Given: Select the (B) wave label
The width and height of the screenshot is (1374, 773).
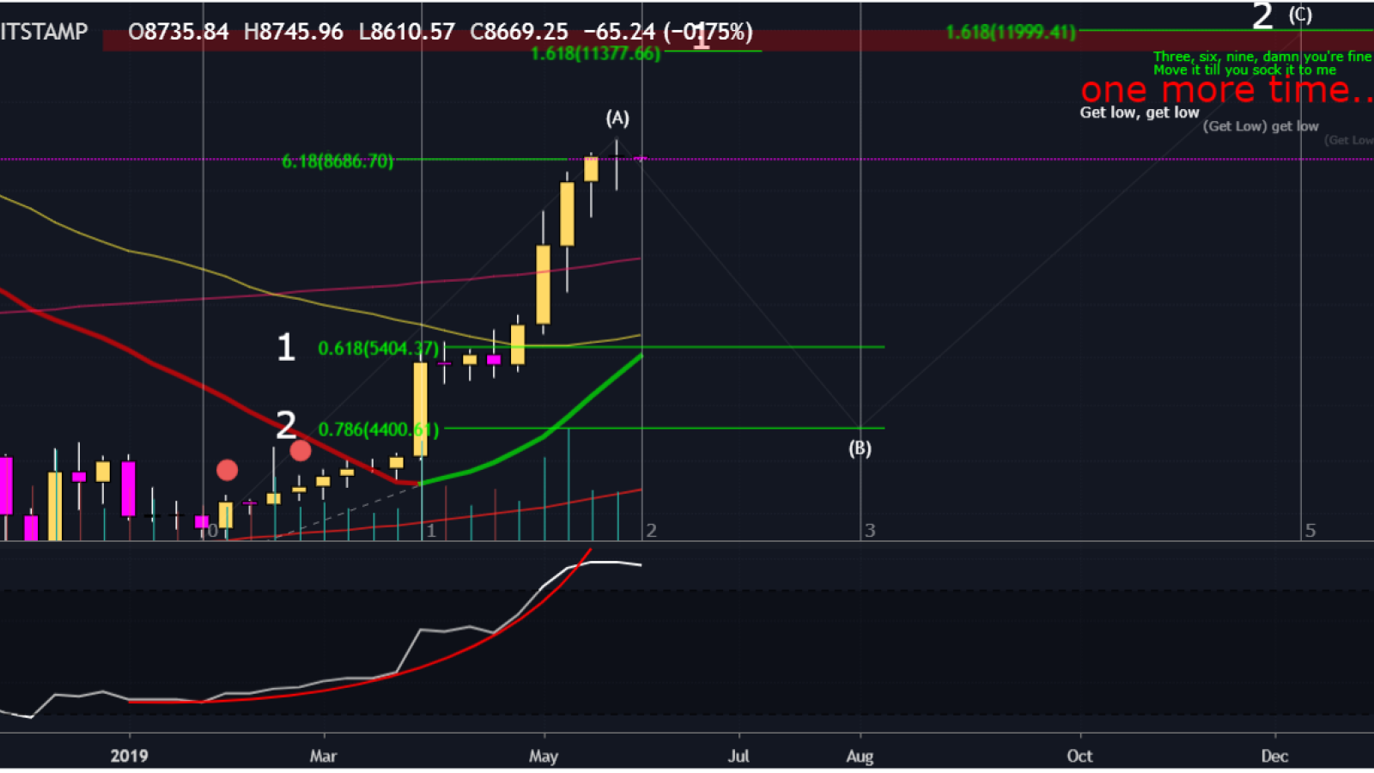Looking at the screenshot, I should pos(860,448).
